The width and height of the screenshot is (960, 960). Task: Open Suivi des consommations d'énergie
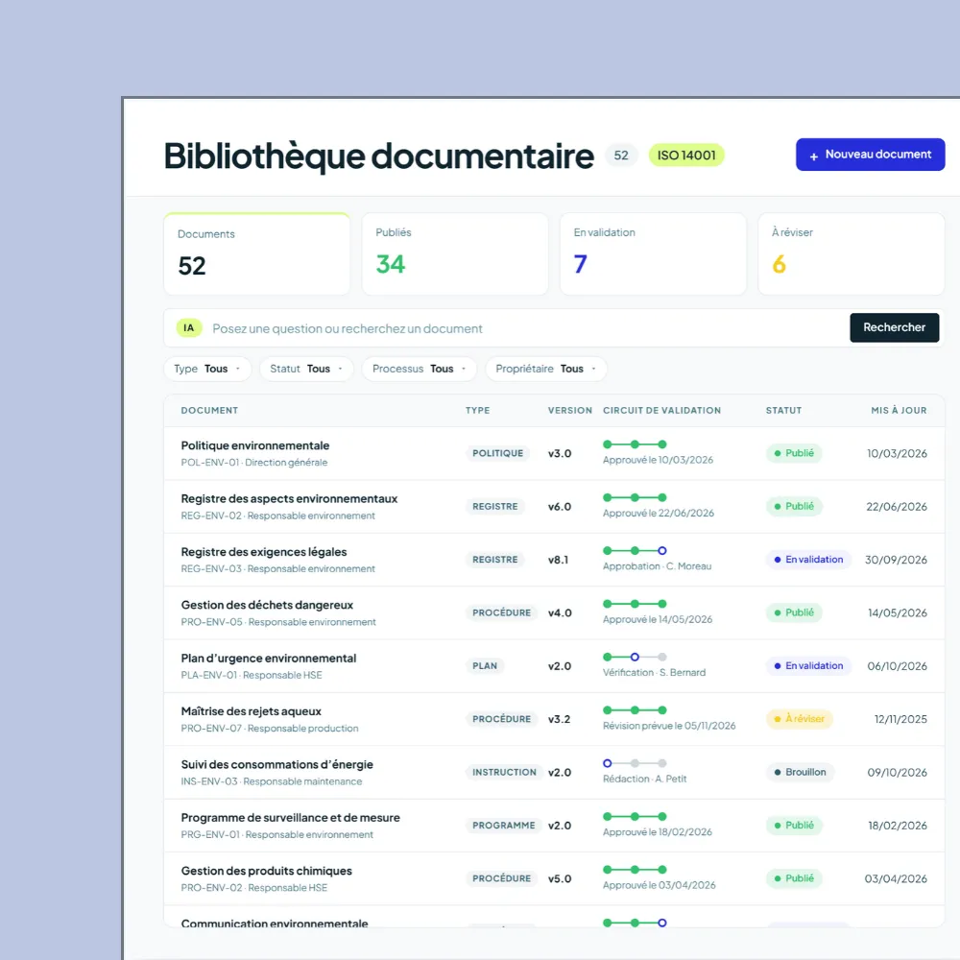(277, 765)
